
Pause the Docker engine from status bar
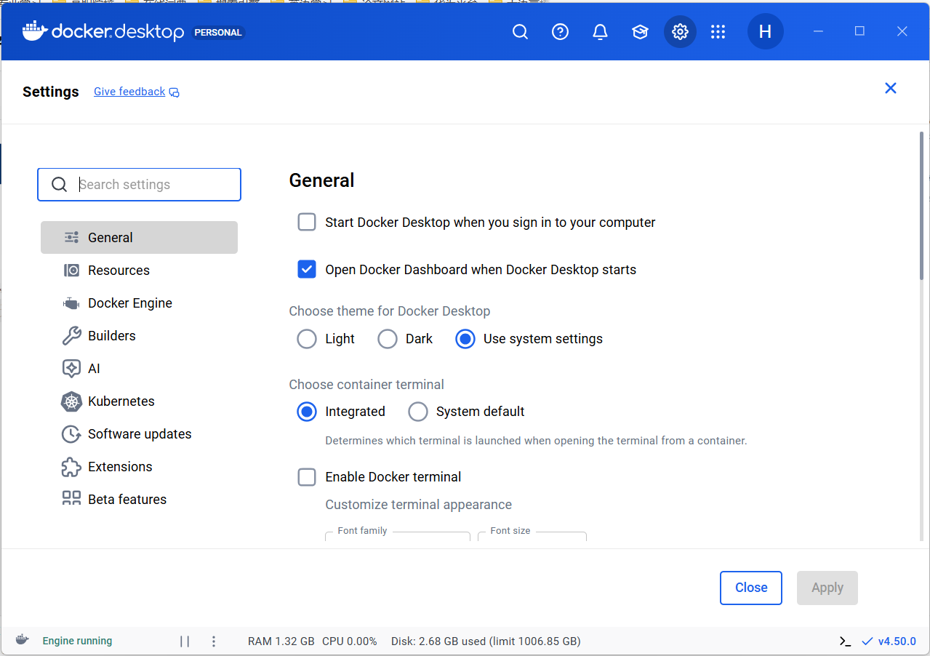click(x=185, y=641)
